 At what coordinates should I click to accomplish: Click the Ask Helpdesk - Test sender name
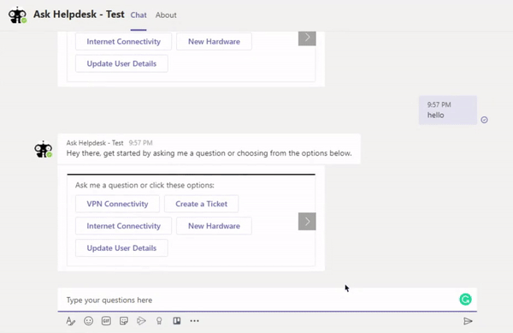click(x=95, y=143)
